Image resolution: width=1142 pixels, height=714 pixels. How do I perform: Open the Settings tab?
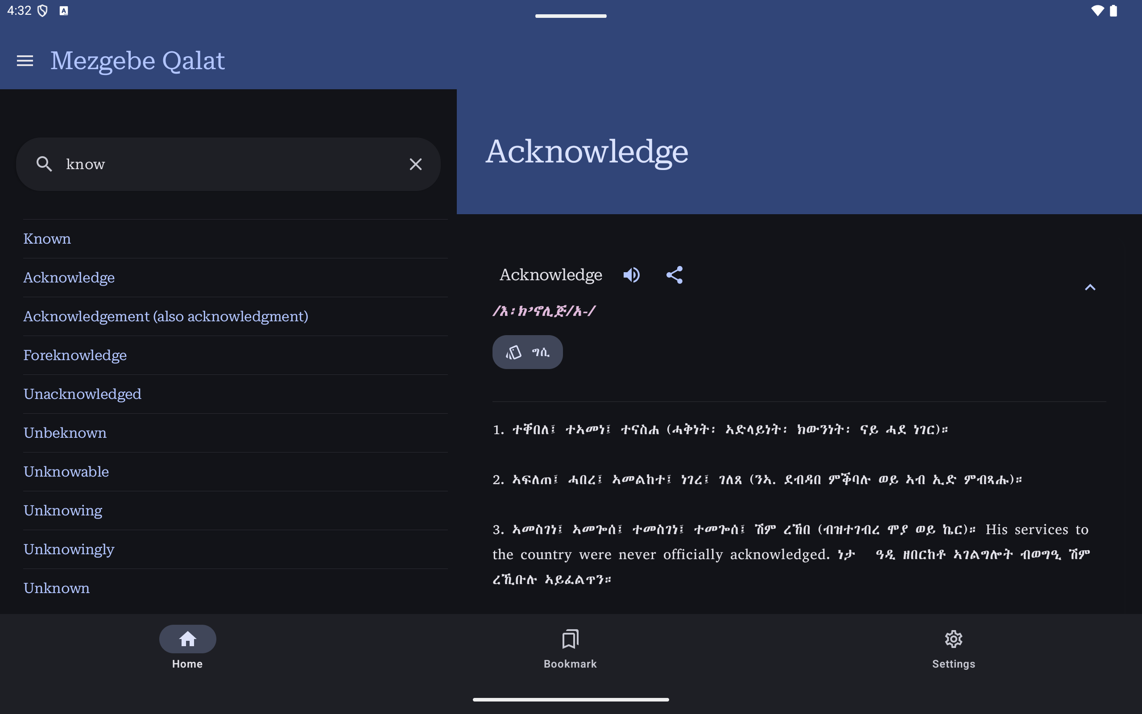pyautogui.click(x=953, y=648)
